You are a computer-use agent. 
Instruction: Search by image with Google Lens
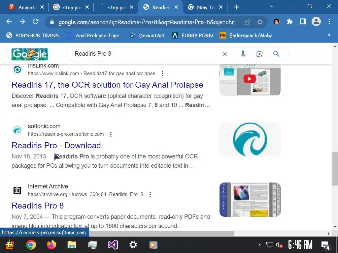pyautogui.click(x=259, y=54)
